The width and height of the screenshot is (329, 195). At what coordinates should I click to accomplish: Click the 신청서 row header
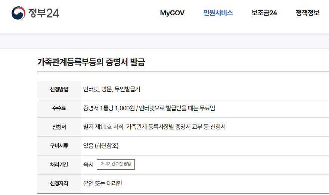pyautogui.click(x=59, y=127)
